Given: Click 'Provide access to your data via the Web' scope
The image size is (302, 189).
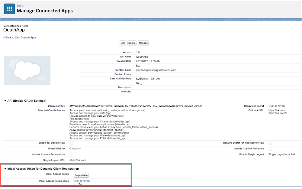Looking at the screenshot, I should [97, 116].
